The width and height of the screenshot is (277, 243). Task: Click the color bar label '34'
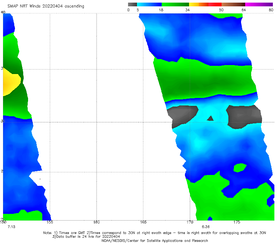coord(188,10)
